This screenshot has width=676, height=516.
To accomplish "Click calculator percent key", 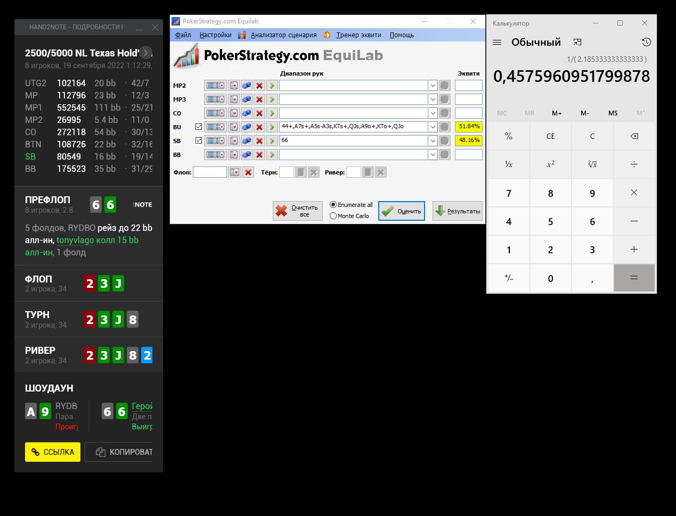I will click(x=509, y=136).
